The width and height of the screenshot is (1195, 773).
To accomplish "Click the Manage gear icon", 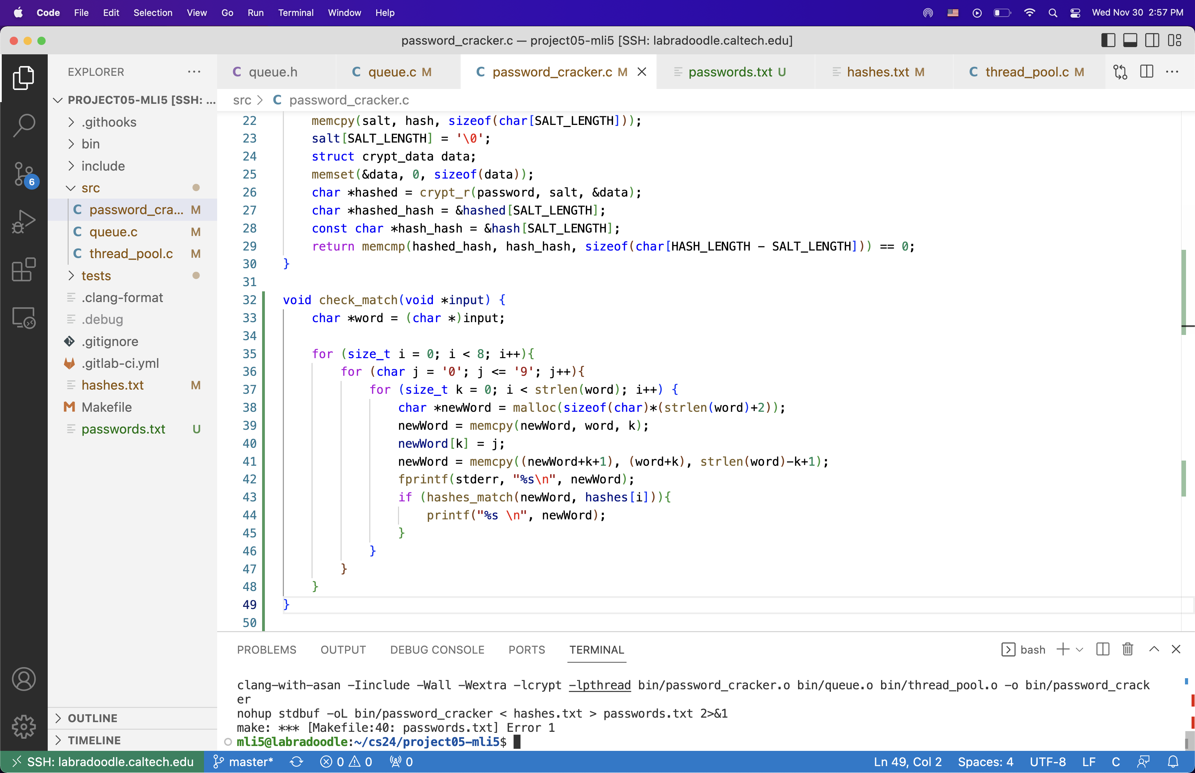I will (x=24, y=726).
